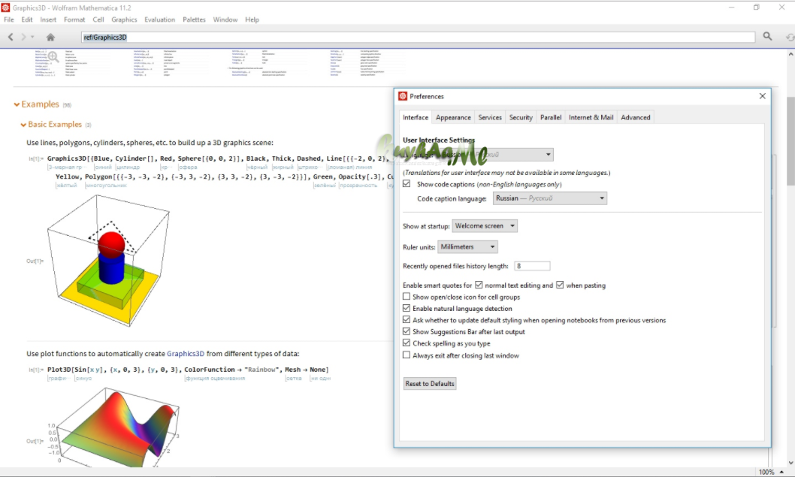Toggle Show code captions checkbox
The height and width of the screenshot is (477, 795).
(407, 184)
